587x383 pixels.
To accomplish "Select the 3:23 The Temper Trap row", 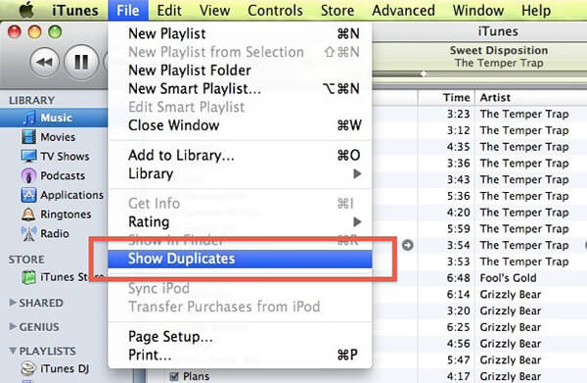I will click(x=479, y=114).
